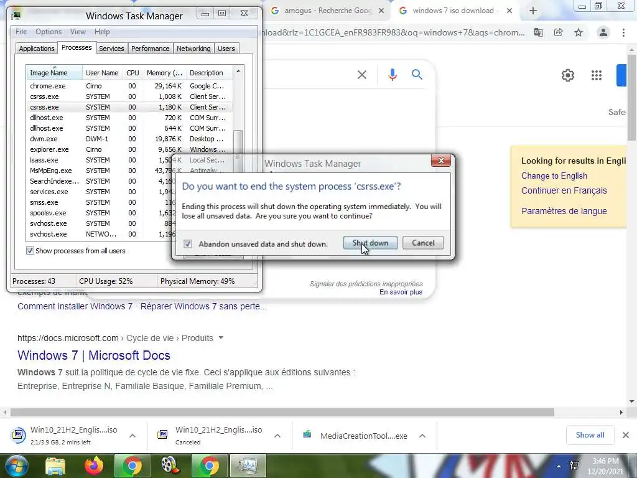
Task: Sort processes by Image Name column
Action: point(54,72)
